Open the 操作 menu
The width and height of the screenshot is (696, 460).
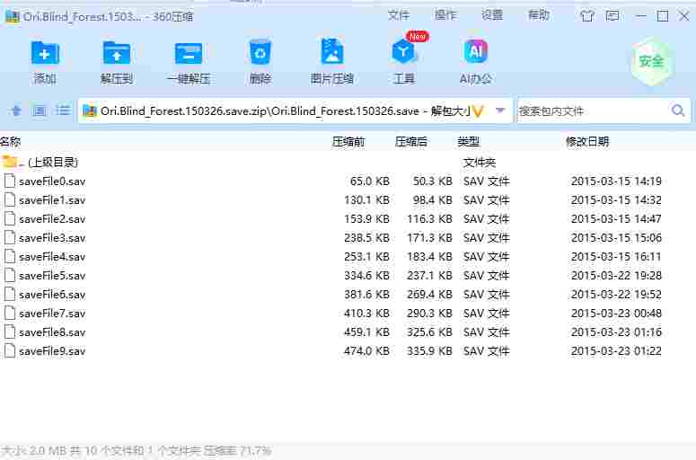tap(445, 15)
